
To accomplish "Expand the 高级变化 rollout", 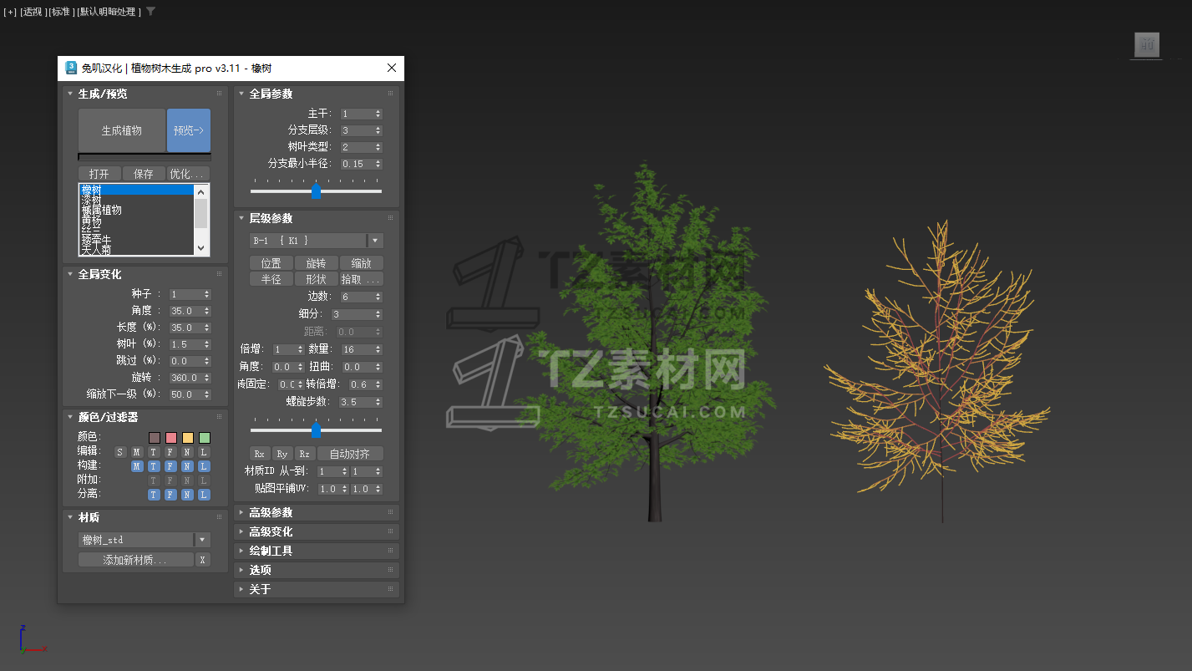I will [317, 531].
